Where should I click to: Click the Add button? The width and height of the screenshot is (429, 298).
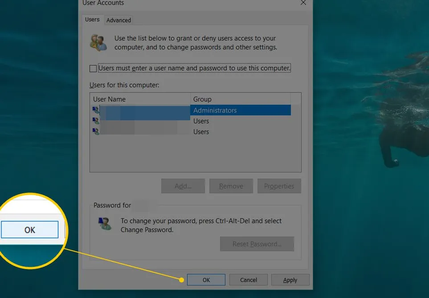pos(183,186)
